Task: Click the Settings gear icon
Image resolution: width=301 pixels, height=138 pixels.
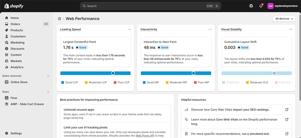Action: pyautogui.click(x=7, y=133)
